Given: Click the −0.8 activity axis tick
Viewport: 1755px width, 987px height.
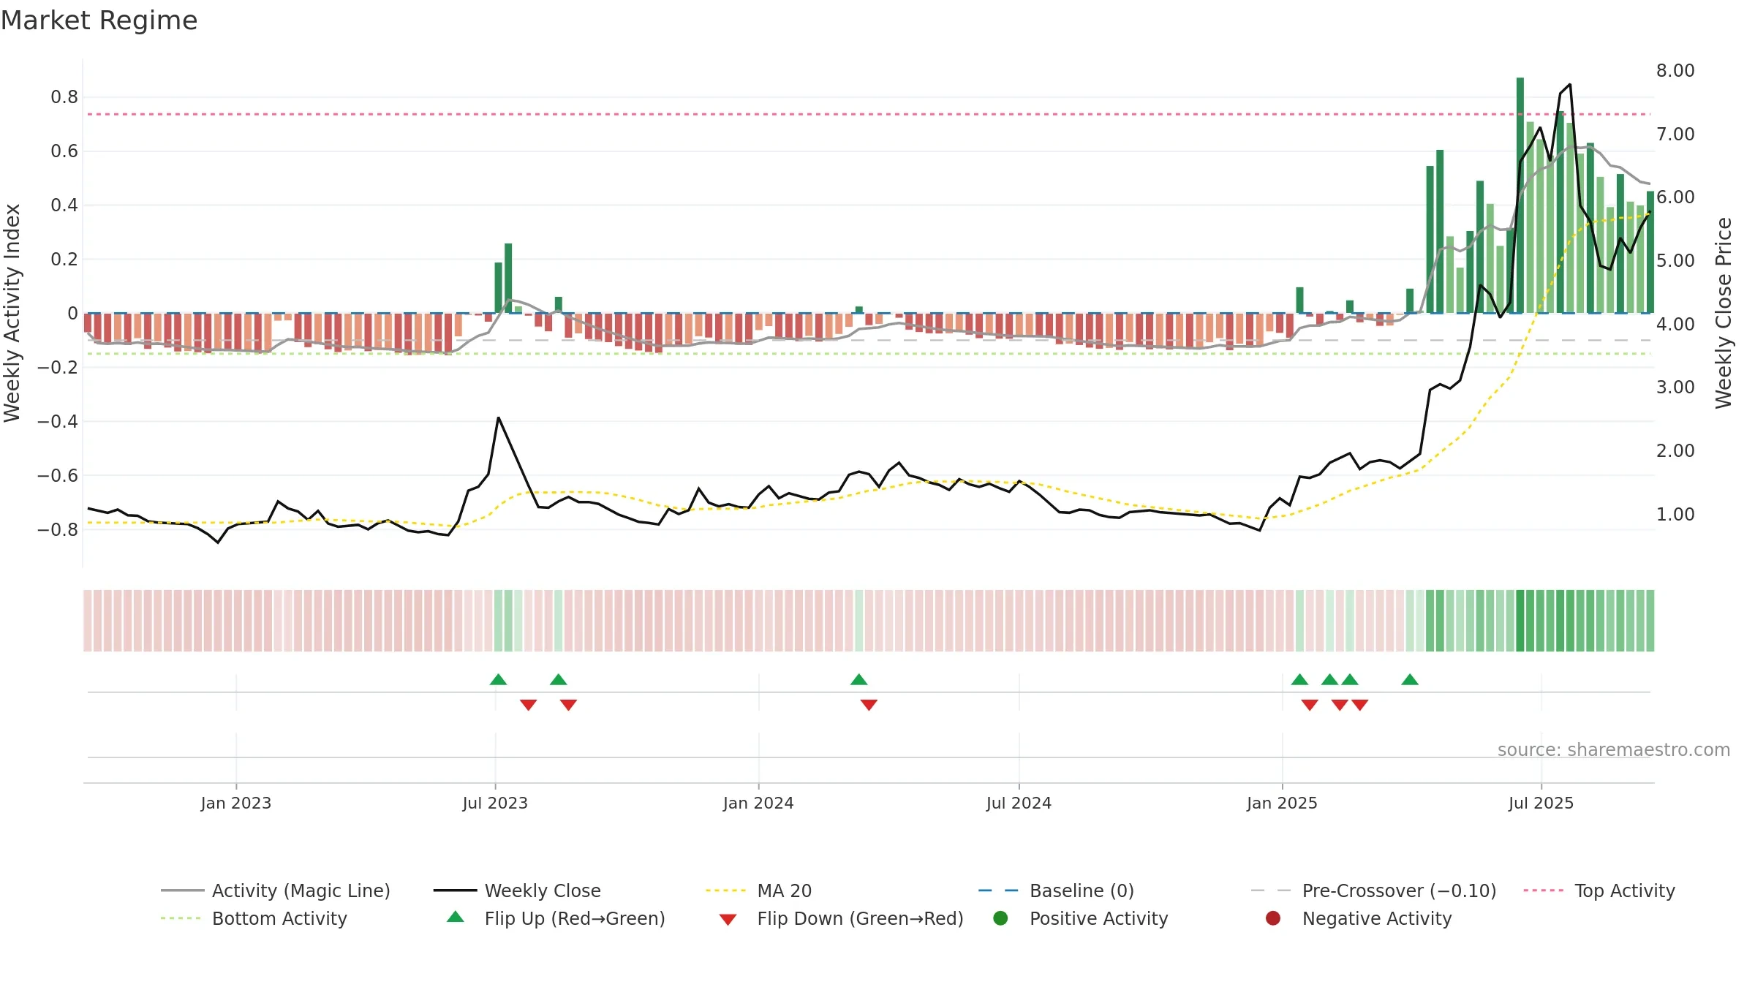Looking at the screenshot, I should click(x=58, y=529).
